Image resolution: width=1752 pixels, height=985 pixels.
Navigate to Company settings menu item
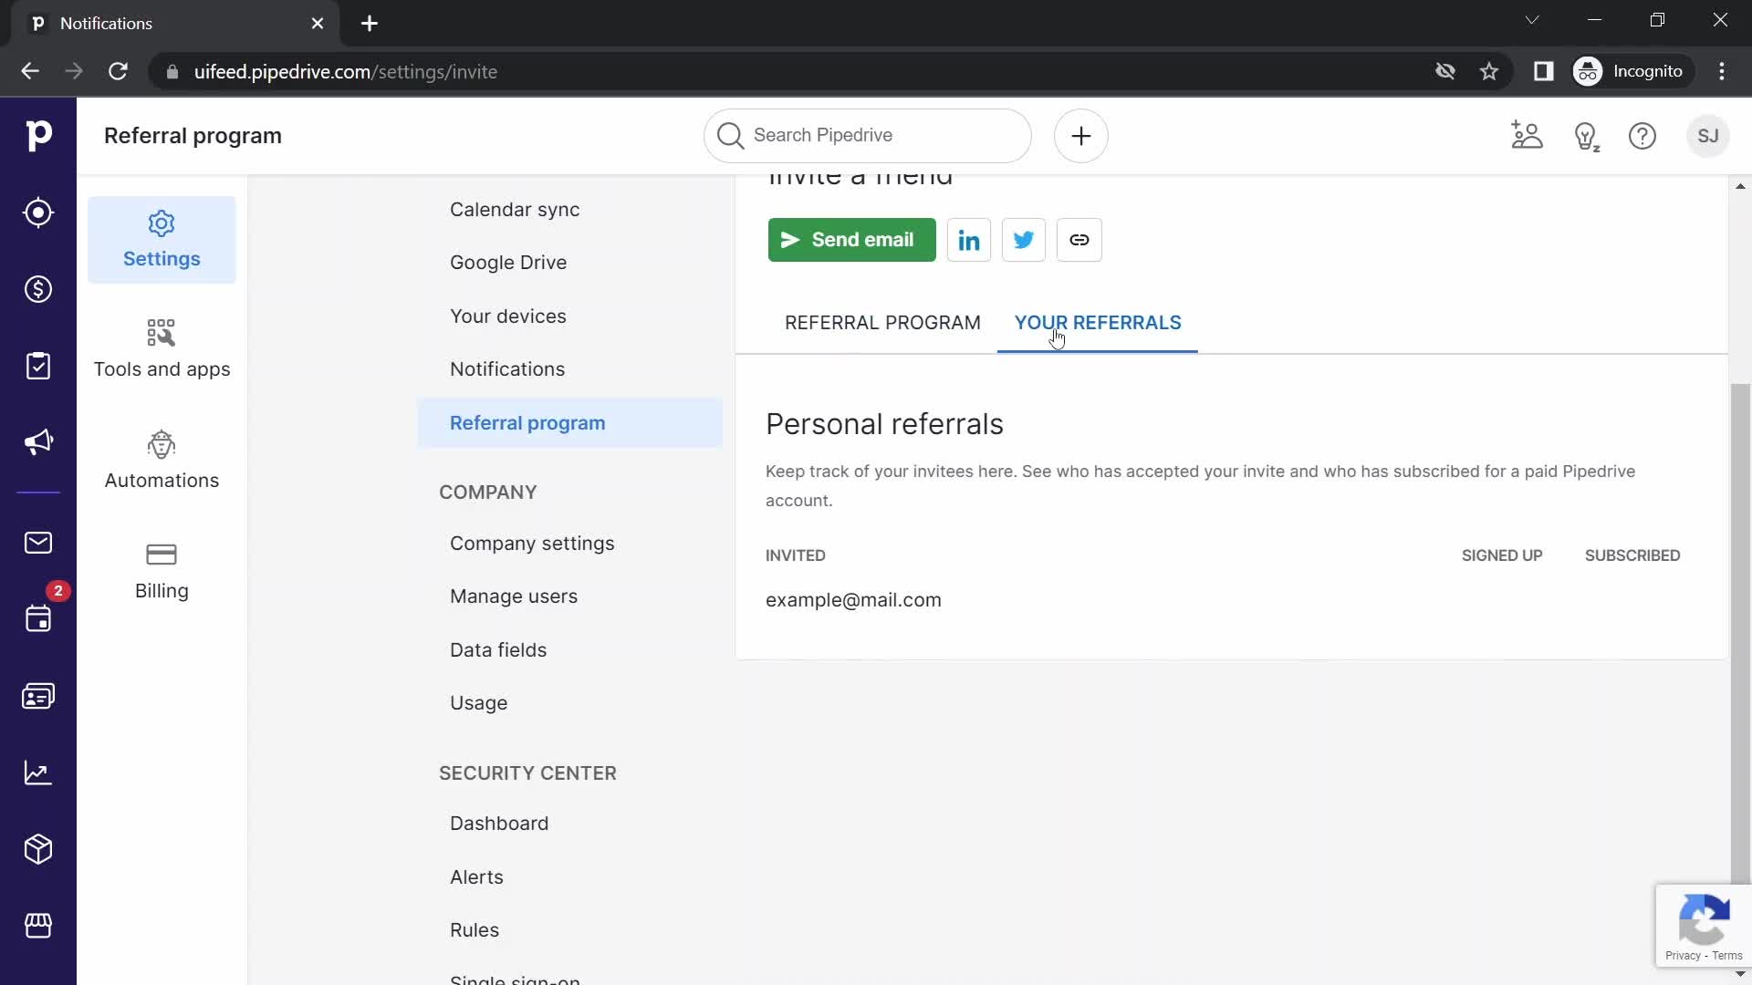(532, 543)
